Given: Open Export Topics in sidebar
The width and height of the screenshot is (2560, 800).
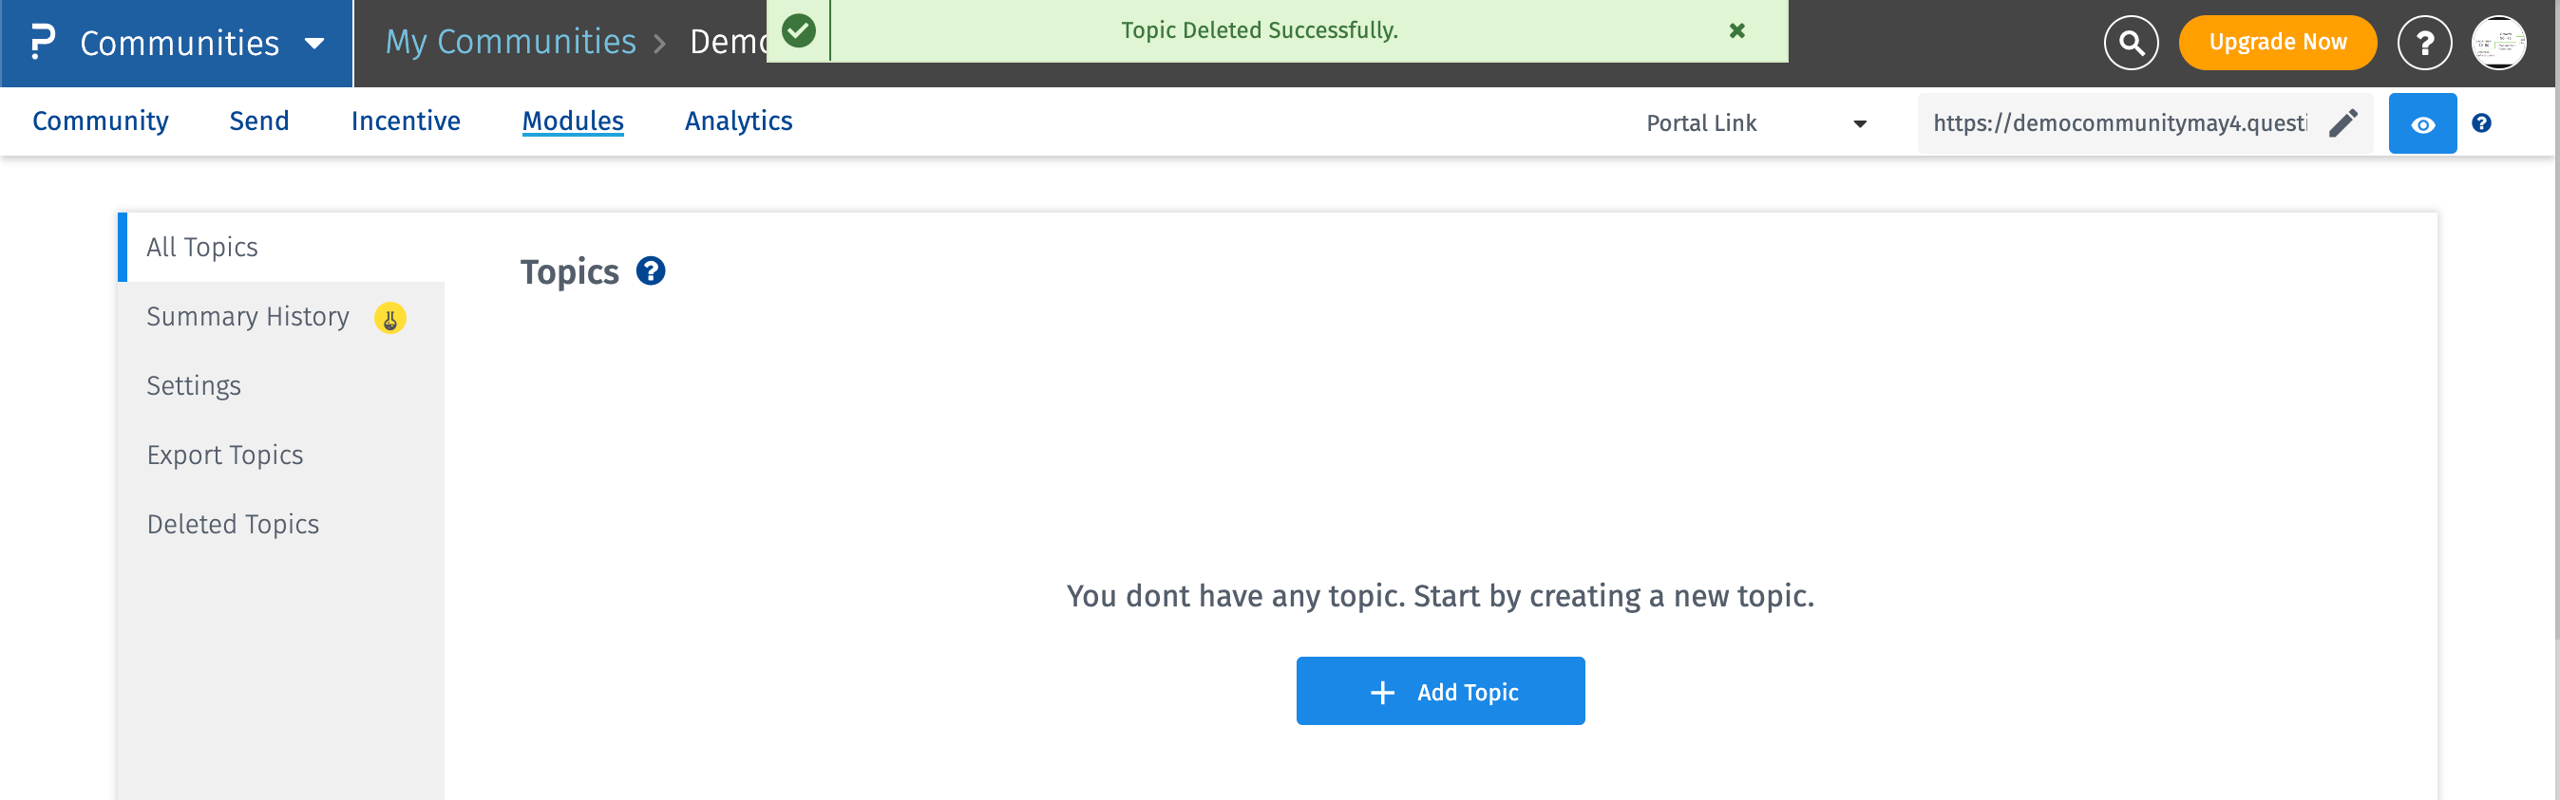Looking at the screenshot, I should point(224,455).
